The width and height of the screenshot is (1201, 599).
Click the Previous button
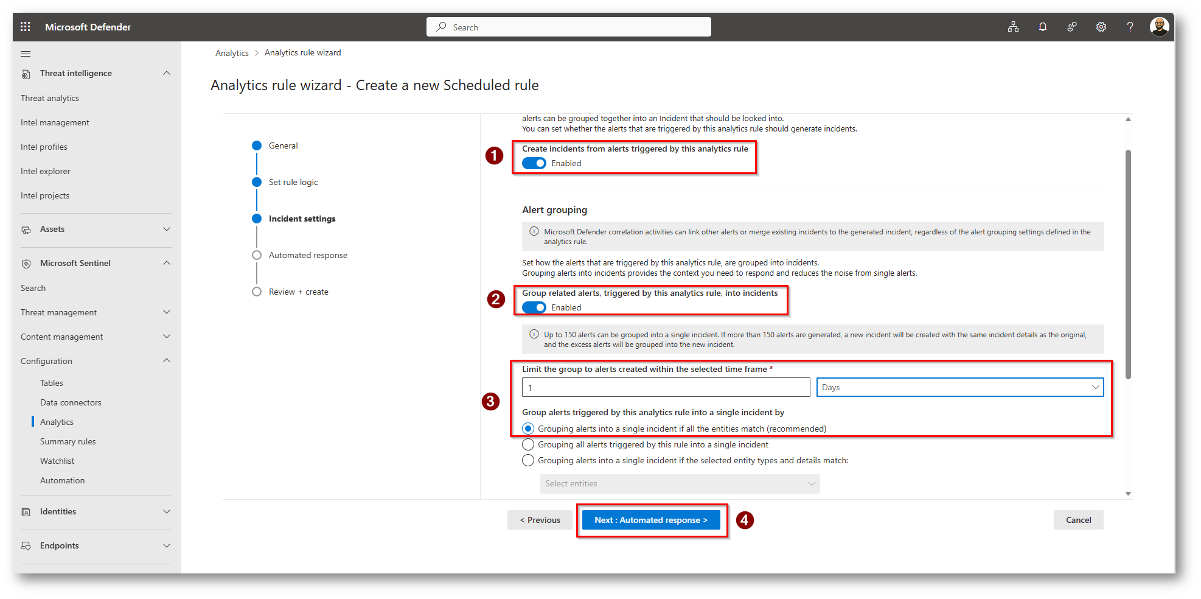[540, 520]
